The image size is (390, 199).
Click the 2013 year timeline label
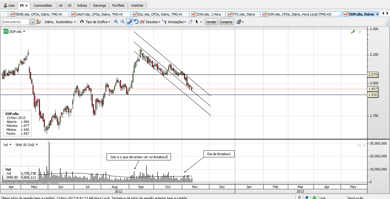pos(301,191)
